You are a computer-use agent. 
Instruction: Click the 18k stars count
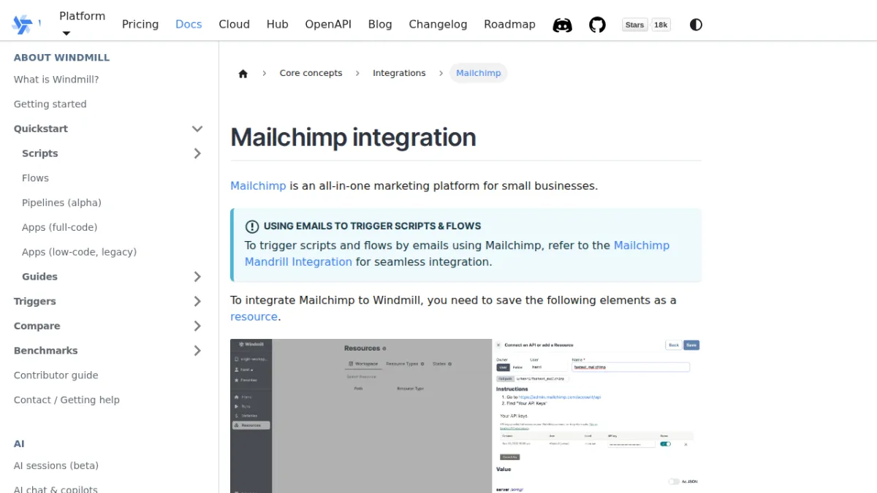pyautogui.click(x=661, y=25)
